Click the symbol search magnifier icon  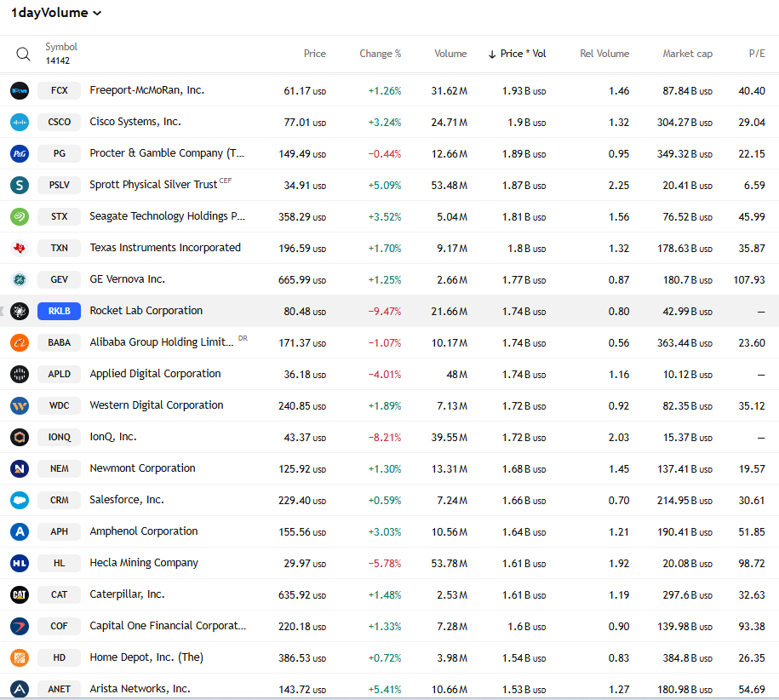click(23, 54)
